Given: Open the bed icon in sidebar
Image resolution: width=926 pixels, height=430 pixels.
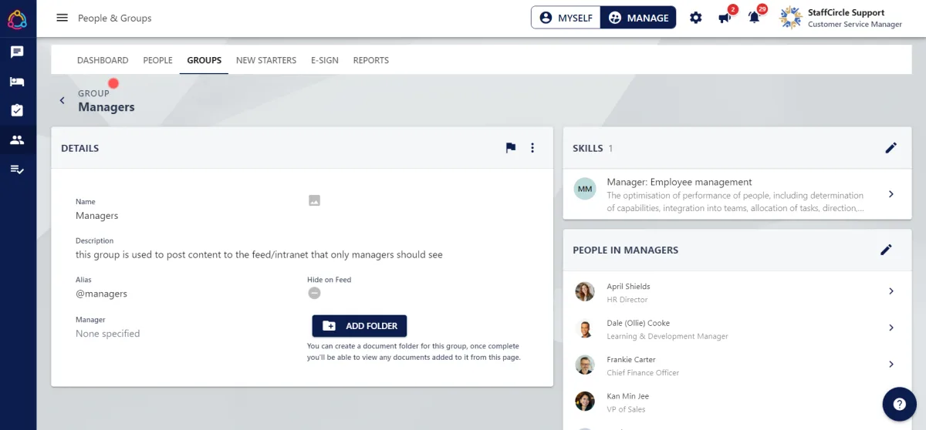Looking at the screenshot, I should tap(17, 81).
